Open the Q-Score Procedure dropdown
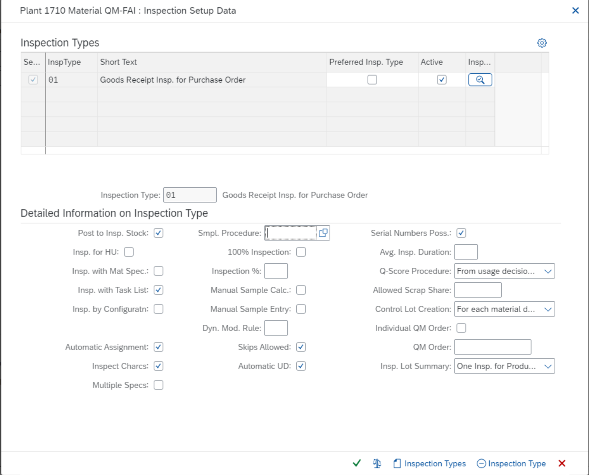 549,271
